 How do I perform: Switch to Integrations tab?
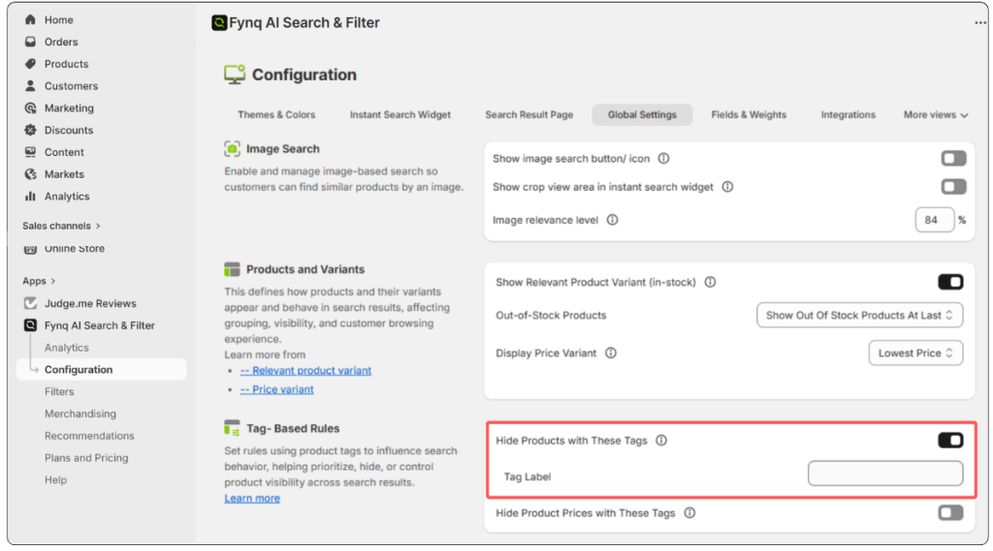(848, 115)
